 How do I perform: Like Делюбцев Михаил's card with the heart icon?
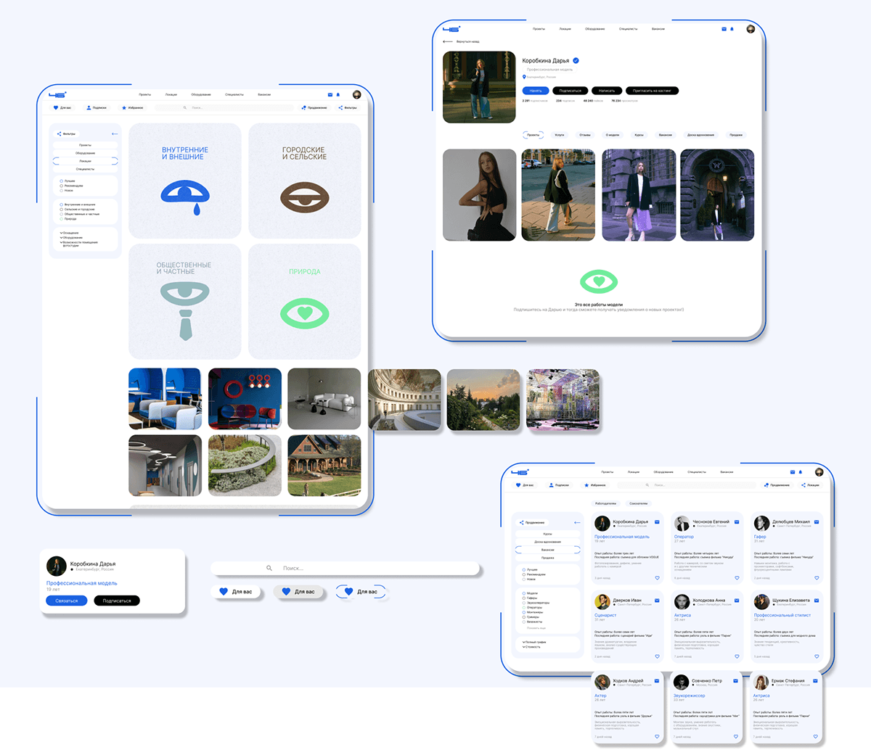click(x=817, y=578)
